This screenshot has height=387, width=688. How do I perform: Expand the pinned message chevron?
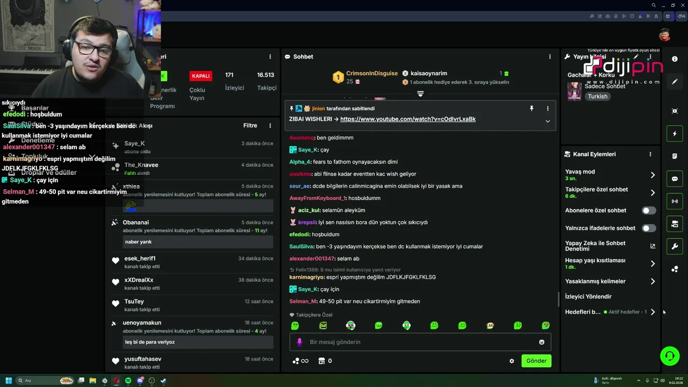548,121
